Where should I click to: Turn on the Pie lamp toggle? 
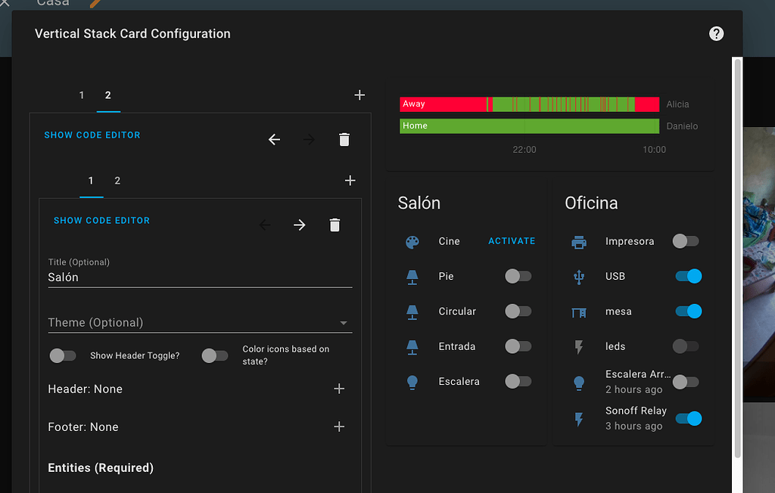click(518, 276)
